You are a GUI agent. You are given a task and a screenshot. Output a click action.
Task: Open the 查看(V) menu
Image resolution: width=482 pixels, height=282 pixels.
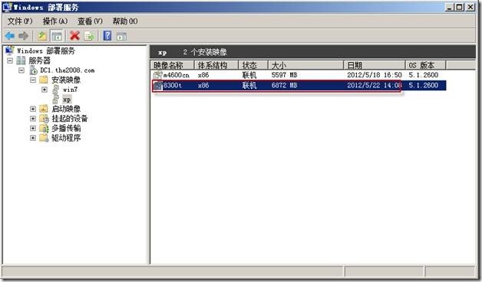[x=90, y=21]
